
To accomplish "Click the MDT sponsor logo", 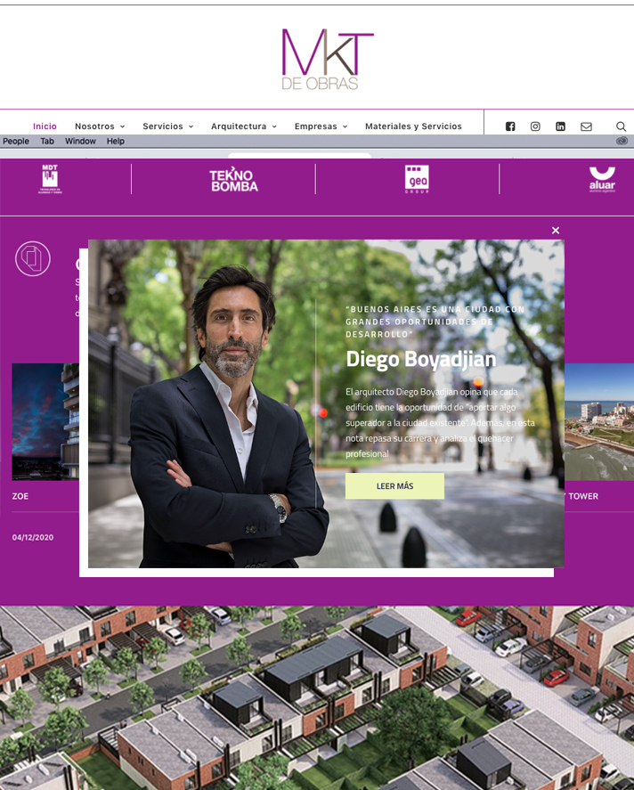I will pos(50,179).
